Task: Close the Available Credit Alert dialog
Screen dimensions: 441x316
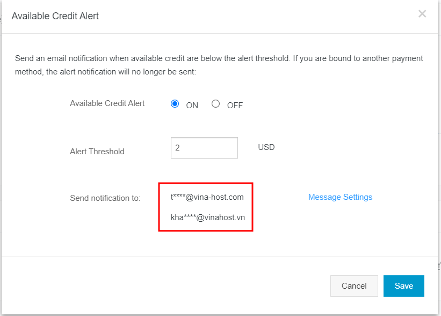Action: tap(422, 14)
